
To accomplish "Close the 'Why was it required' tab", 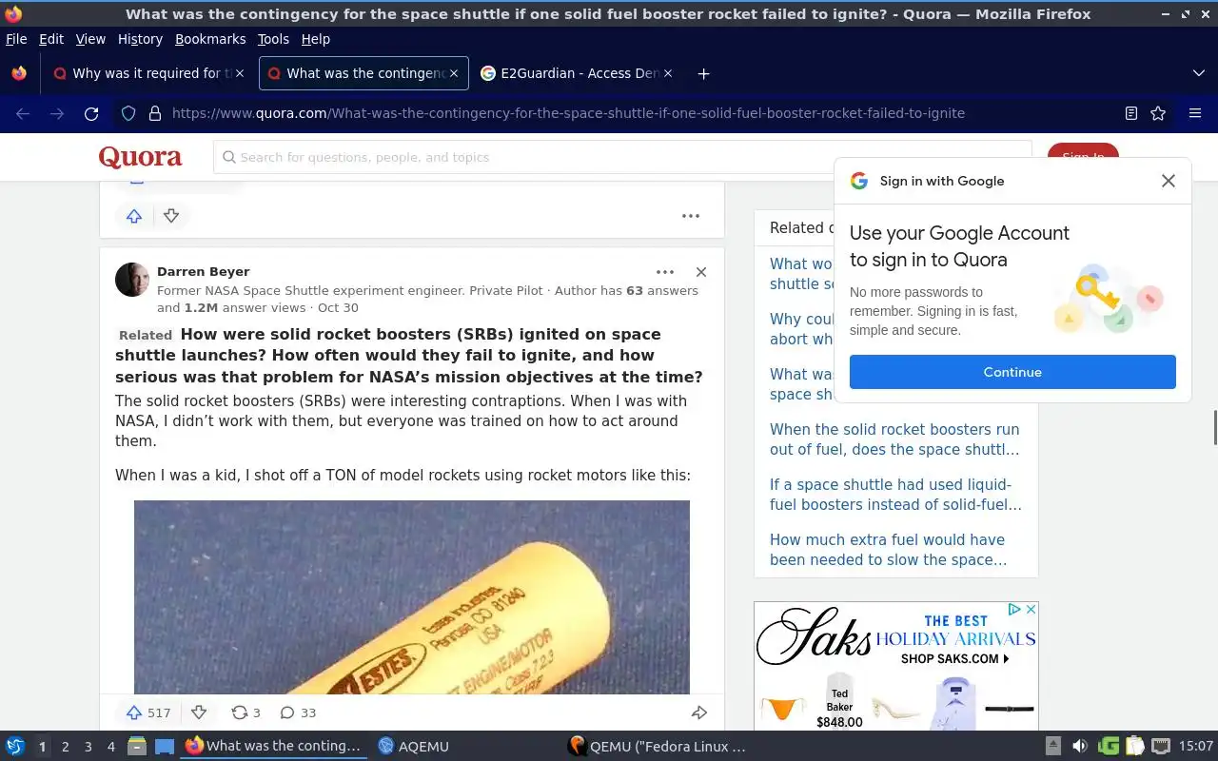I will pos(240,73).
